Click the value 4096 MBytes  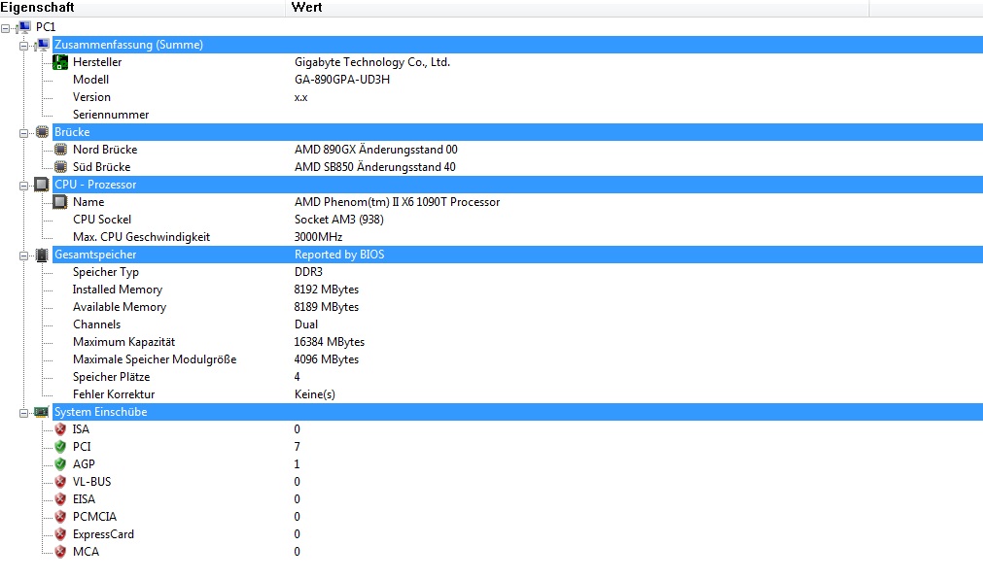coord(327,359)
